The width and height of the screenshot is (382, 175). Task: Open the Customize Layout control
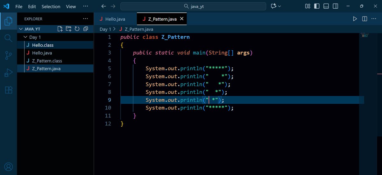(x=308, y=6)
